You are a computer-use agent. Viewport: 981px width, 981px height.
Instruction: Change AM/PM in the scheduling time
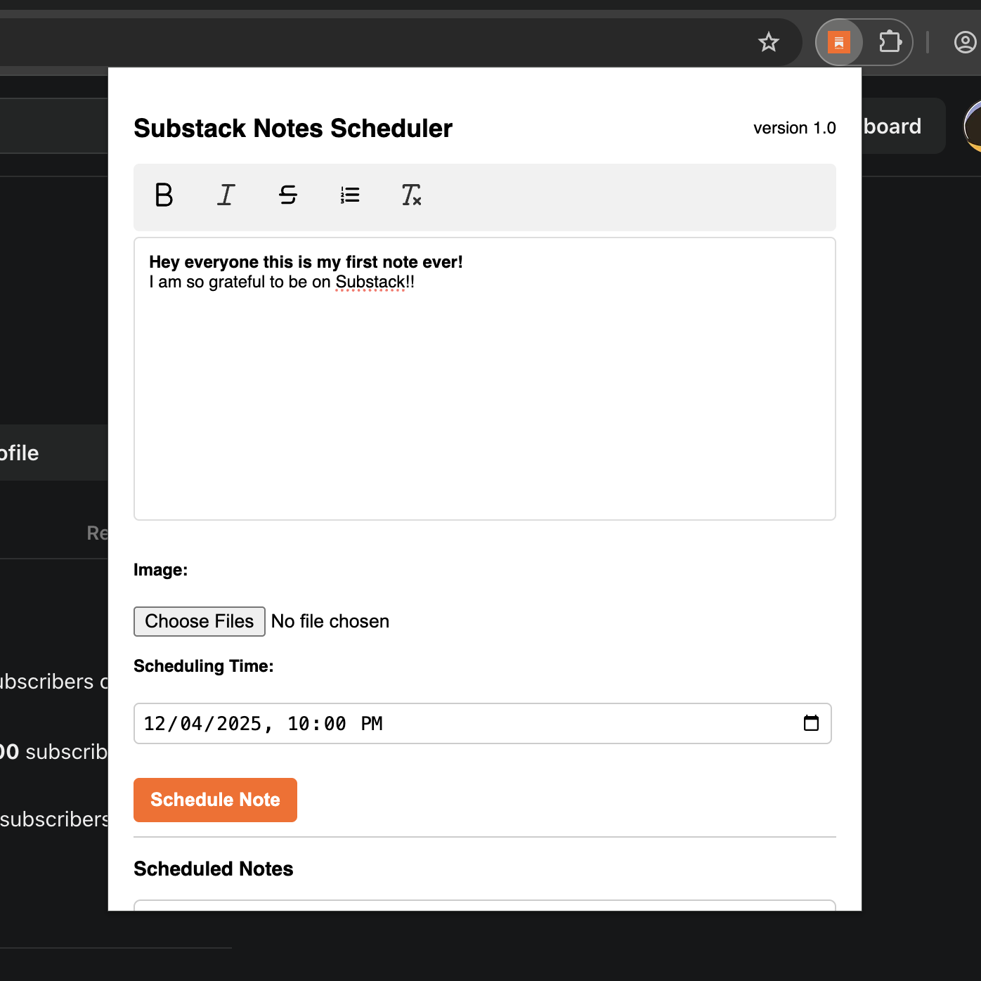click(x=371, y=723)
